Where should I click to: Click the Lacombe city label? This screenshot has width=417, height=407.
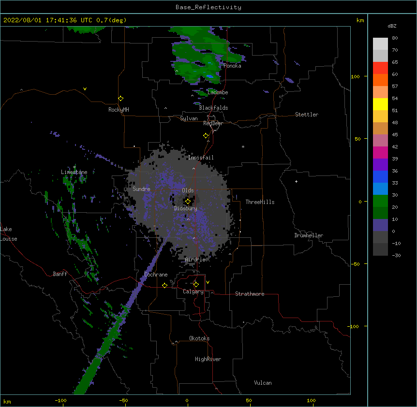[218, 92]
